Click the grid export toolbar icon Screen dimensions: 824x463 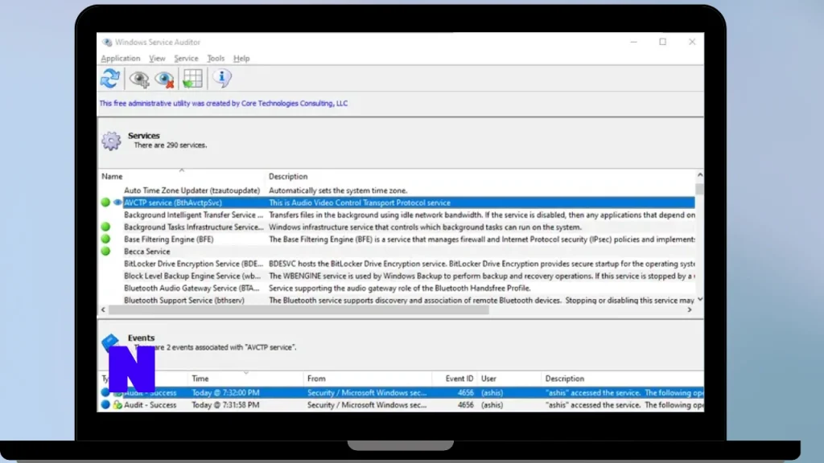pyautogui.click(x=192, y=79)
